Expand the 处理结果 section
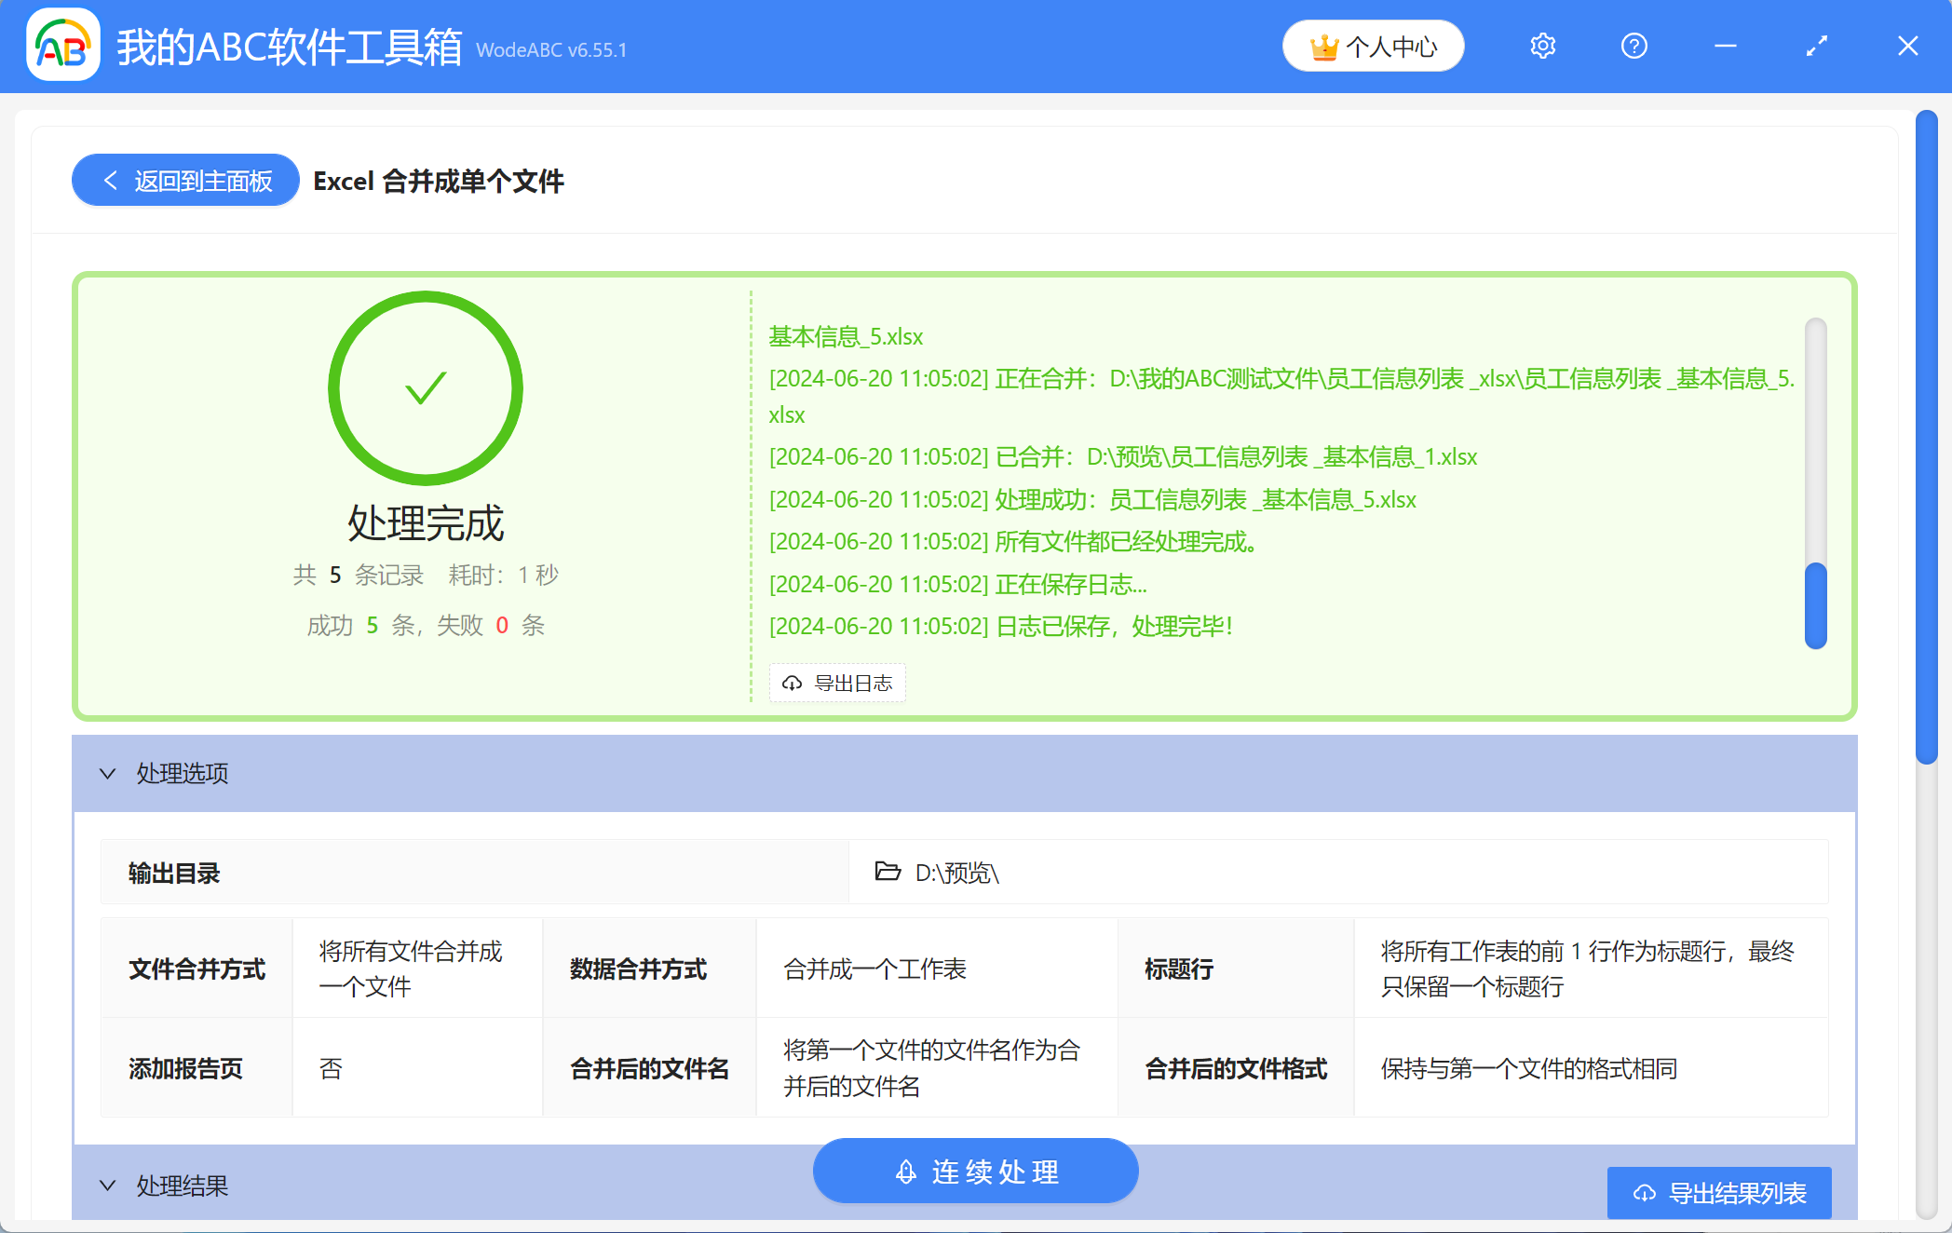 pos(107,1186)
